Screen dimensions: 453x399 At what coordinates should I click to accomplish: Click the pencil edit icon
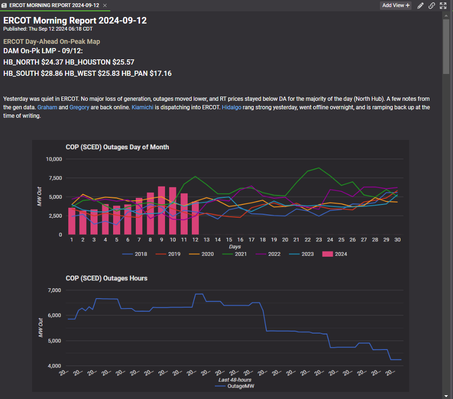tap(421, 6)
